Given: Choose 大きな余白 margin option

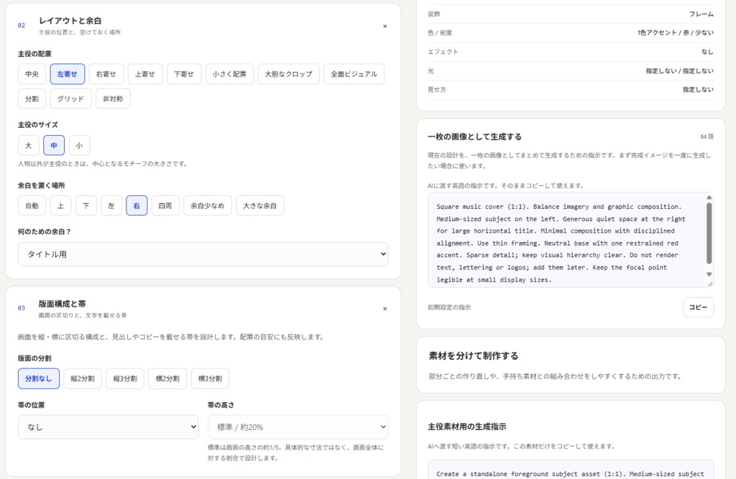Looking at the screenshot, I should coord(260,206).
